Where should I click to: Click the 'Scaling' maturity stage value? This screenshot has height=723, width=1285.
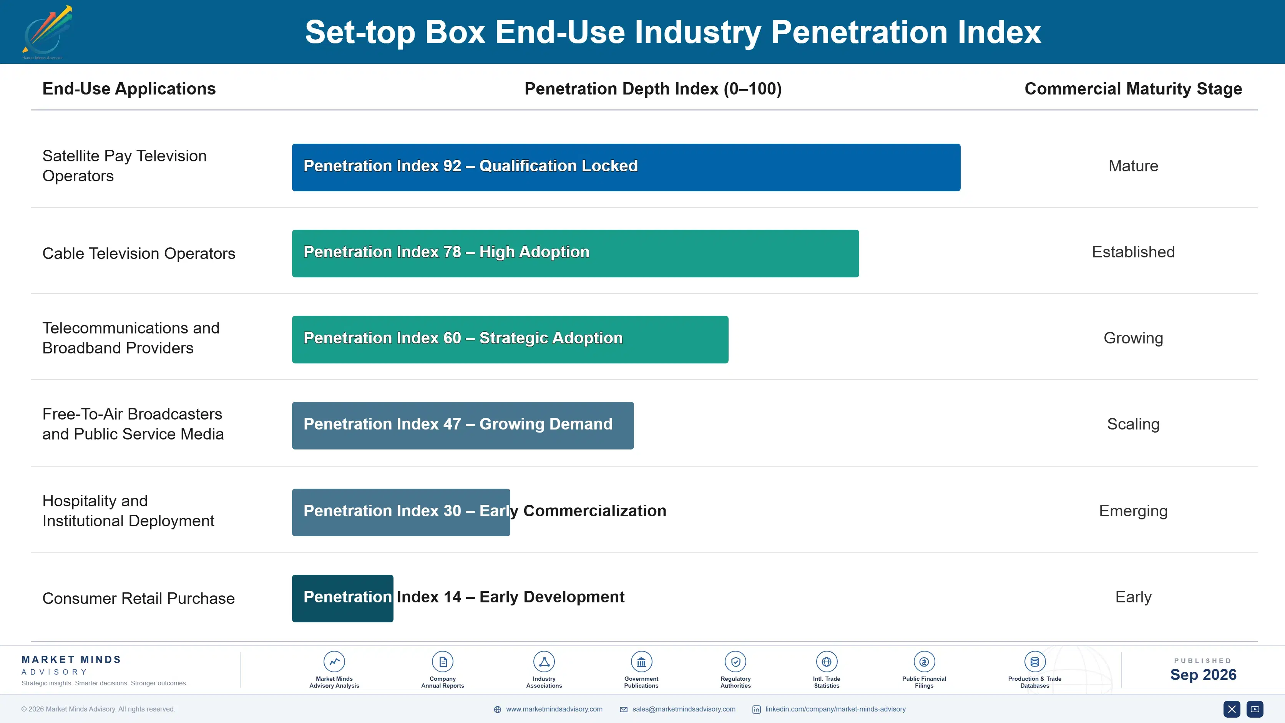coord(1133,425)
